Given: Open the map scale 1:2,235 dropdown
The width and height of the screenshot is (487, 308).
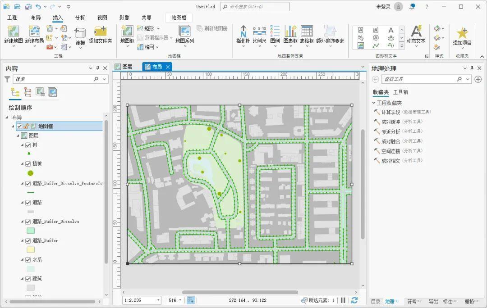Looking at the screenshot, I should point(158,300).
